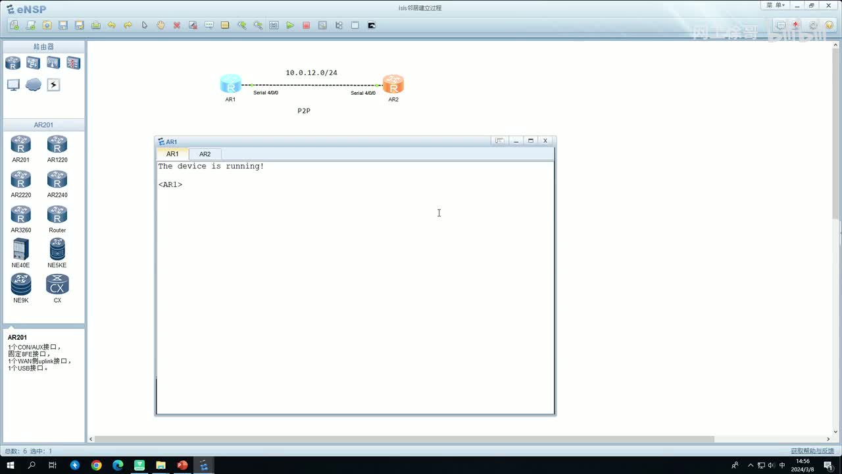Click the horizontal canvas scrollbar
Screen dimensions: 842x474
[404, 439]
